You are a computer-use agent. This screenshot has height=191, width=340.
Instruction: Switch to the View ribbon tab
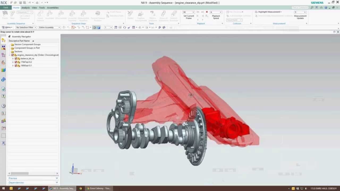pyautogui.click(x=35, y=8)
